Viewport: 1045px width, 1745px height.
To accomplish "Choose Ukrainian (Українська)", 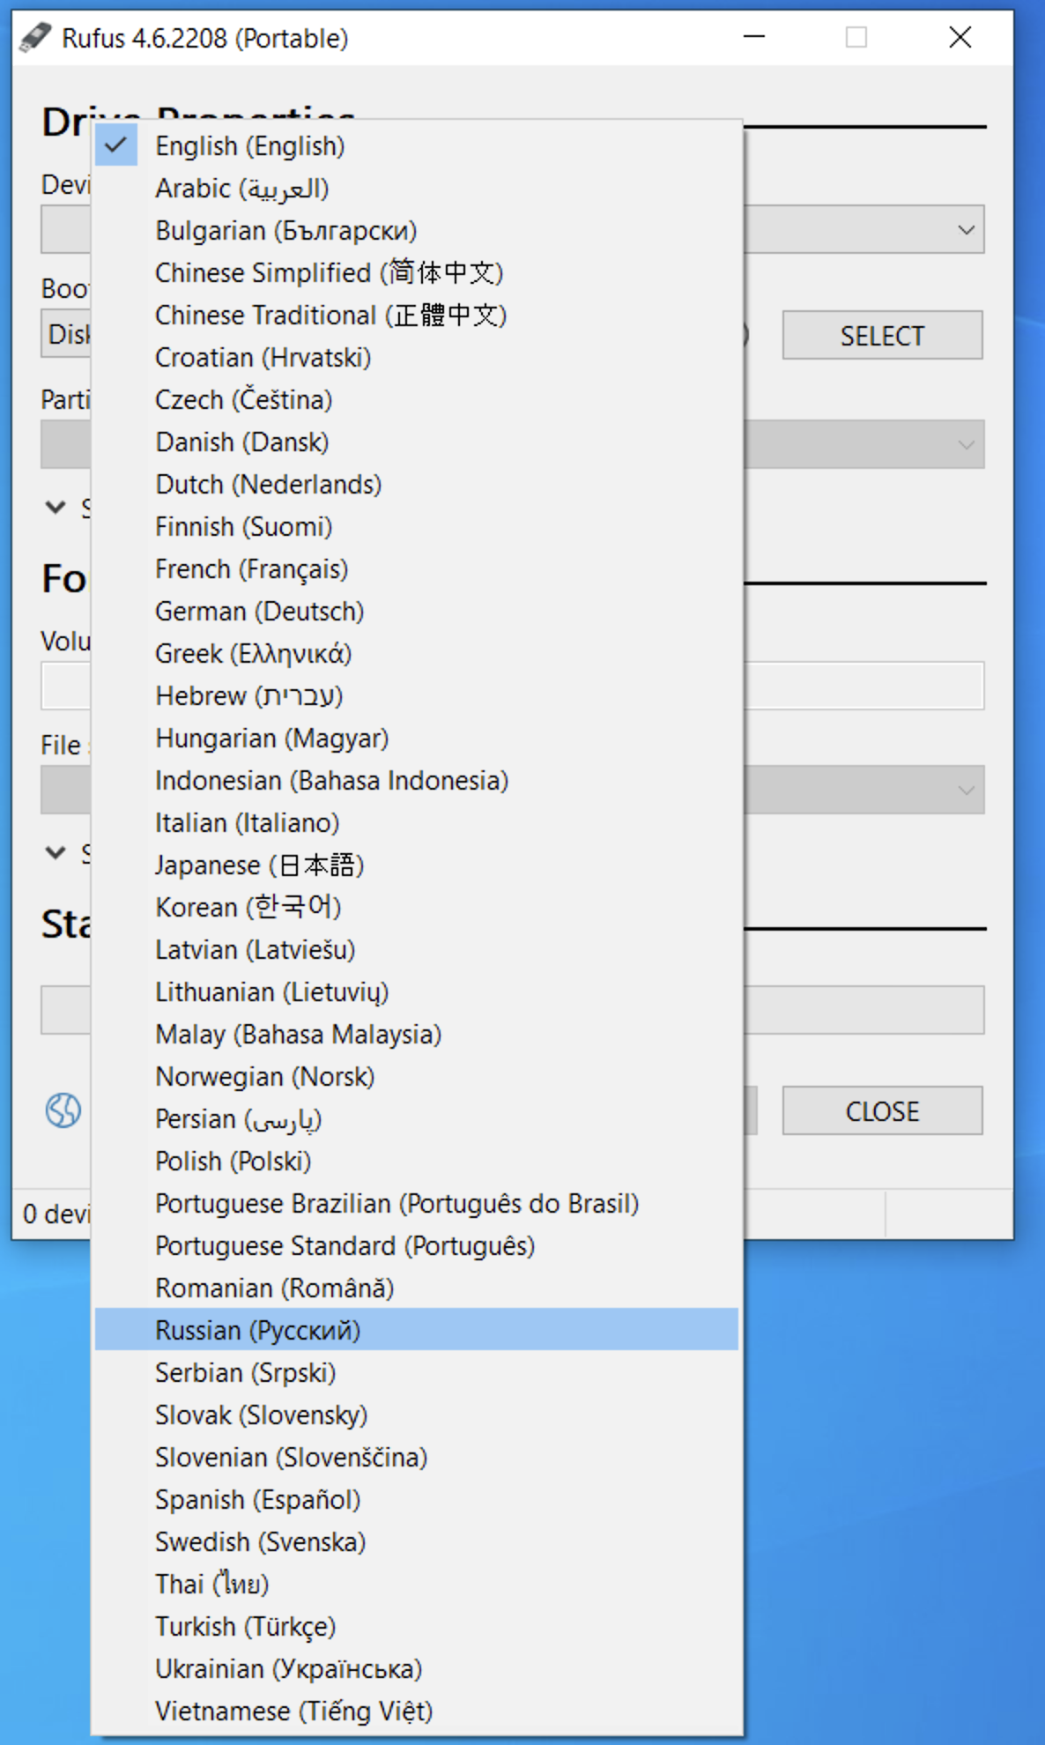I will [417, 1669].
